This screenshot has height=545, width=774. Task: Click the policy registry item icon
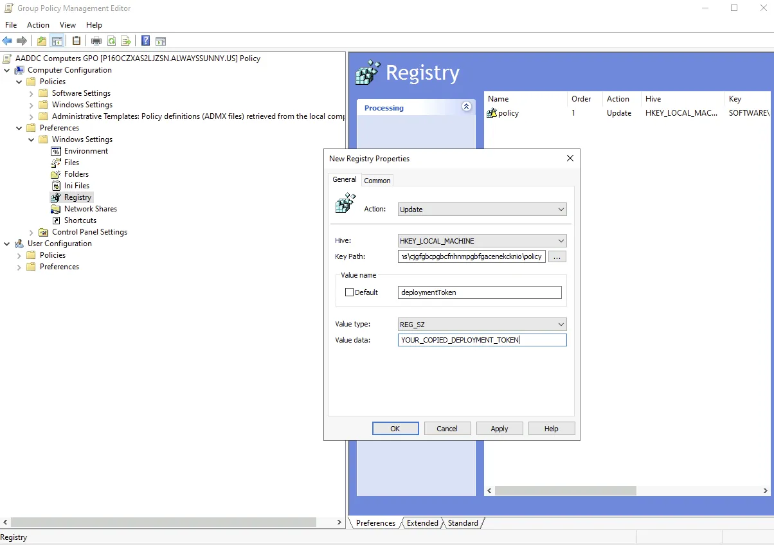tap(492, 113)
